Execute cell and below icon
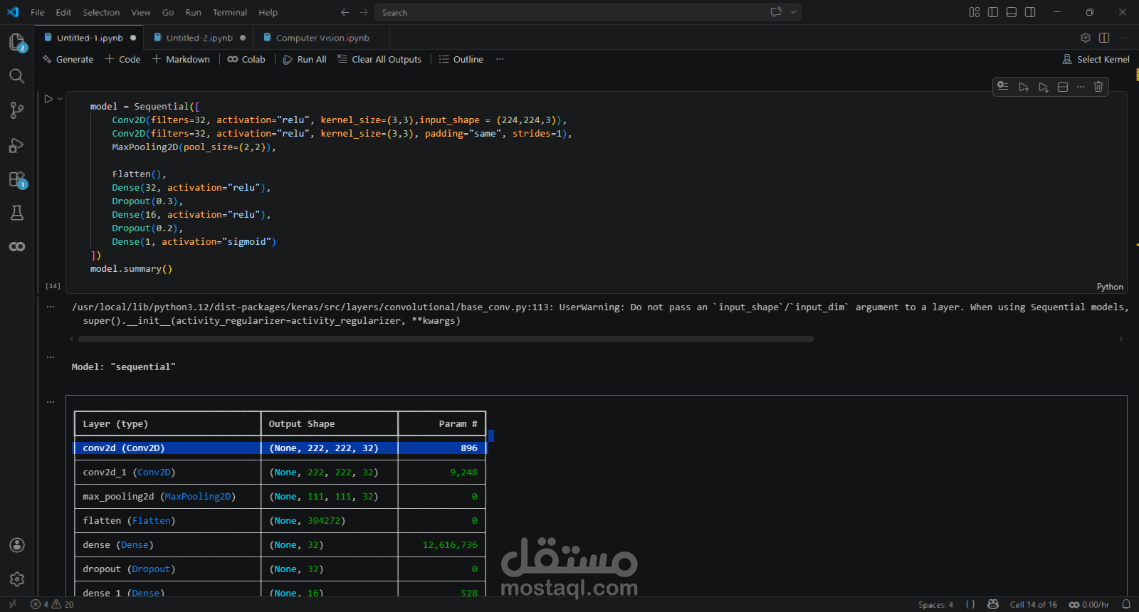This screenshot has width=1139, height=612. [x=1043, y=87]
